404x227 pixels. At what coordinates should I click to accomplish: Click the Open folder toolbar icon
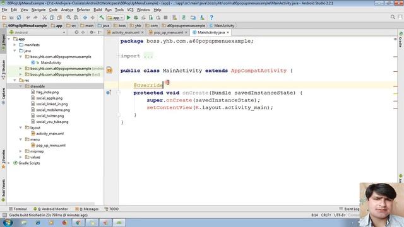coord(4,18)
